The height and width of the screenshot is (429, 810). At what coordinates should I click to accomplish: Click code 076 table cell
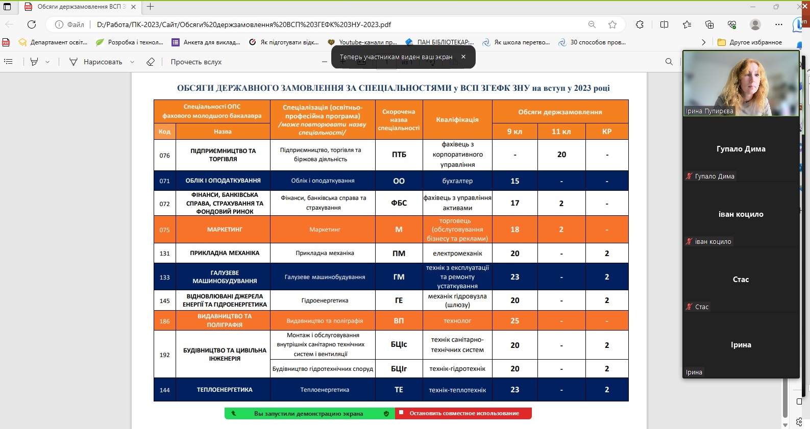pos(164,155)
